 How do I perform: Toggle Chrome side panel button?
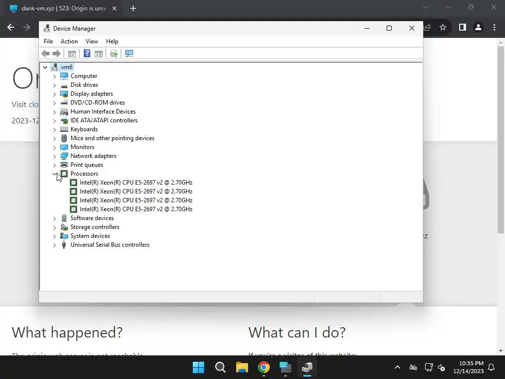[x=463, y=28]
